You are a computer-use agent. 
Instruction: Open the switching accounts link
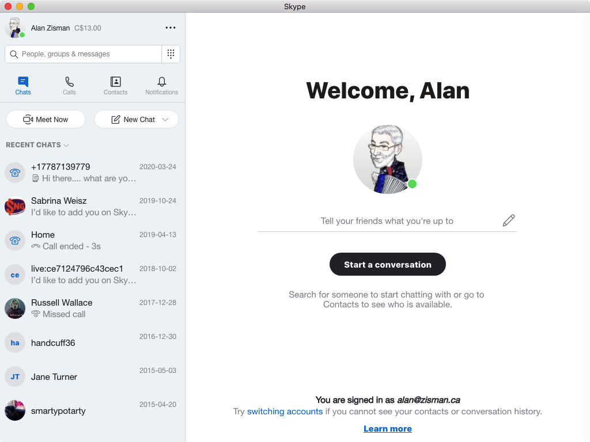[285, 411]
